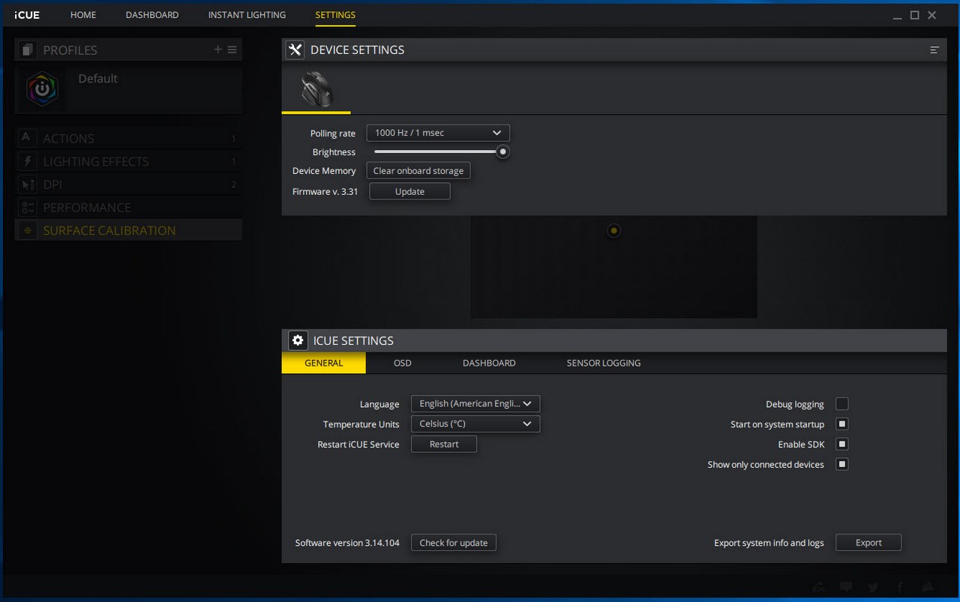The width and height of the screenshot is (960, 602).
Task: Open Corsair Twitter link icon
Action: point(873,588)
